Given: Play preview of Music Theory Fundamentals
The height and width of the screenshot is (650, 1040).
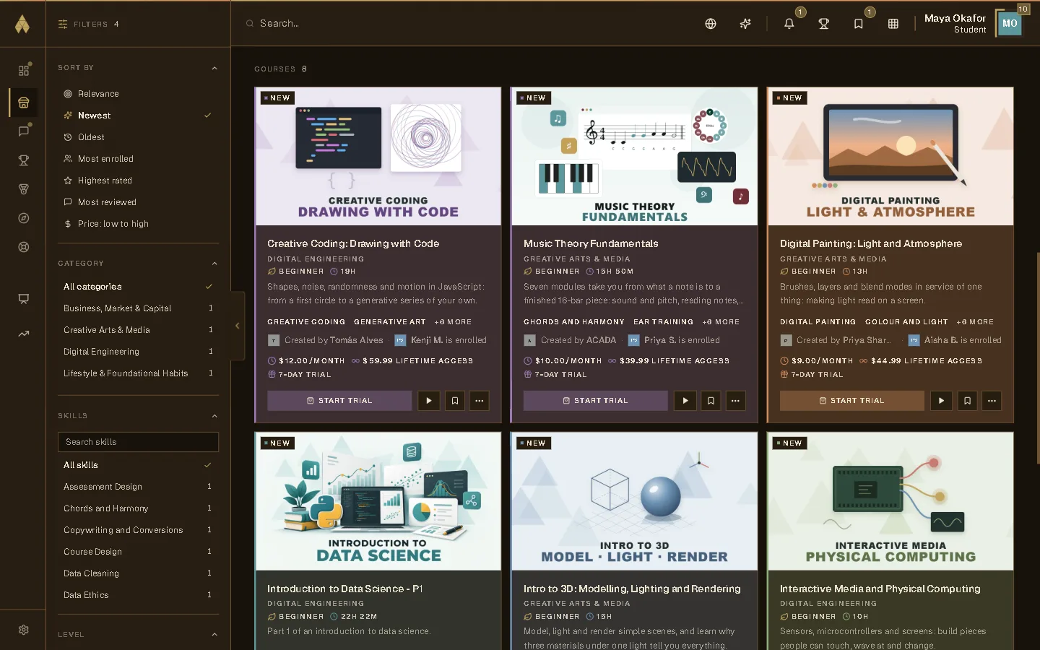Looking at the screenshot, I should pos(685,401).
